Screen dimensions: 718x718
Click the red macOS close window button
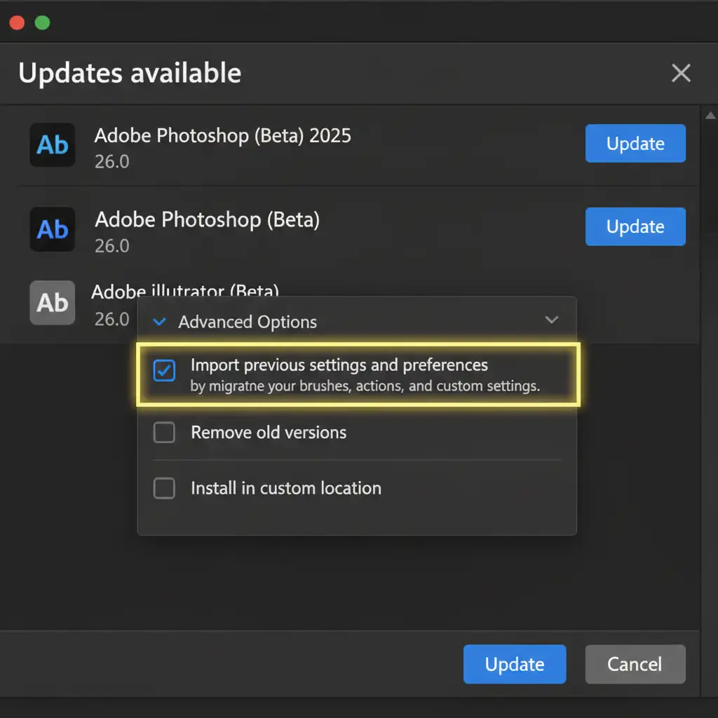point(17,22)
